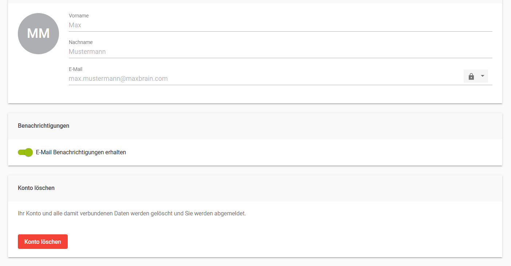Click the Konto löschen section heading

(36, 188)
